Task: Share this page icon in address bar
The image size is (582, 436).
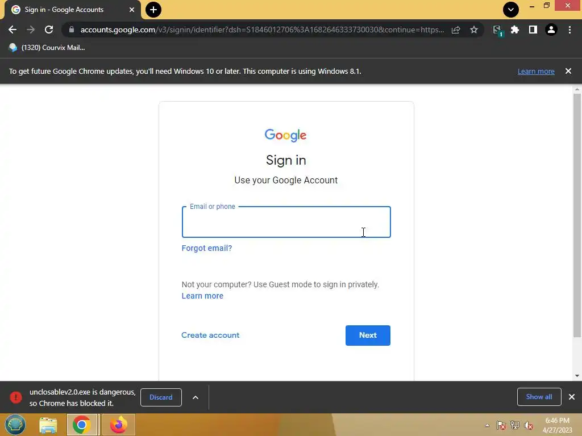Action: (456, 30)
